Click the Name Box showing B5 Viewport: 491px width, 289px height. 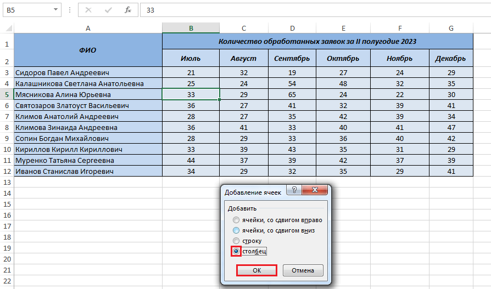(x=26, y=10)
